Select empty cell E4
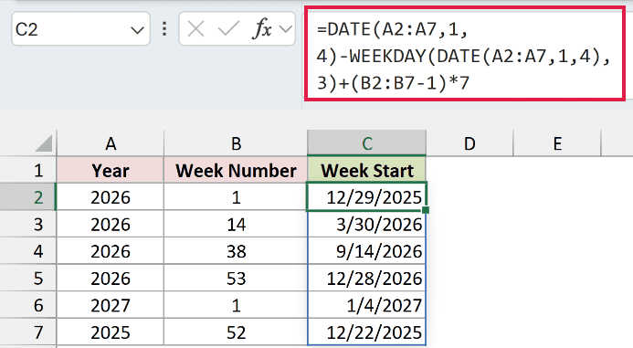 [x=557, y=251]
